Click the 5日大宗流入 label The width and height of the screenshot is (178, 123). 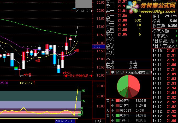(x=164, y=46)
